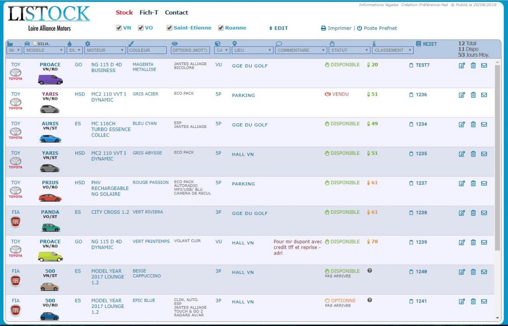The width and height of the screenshot is (508, 326).
Task: Click ROUGE PASSION color cell
Action: pyautogui.click(x=151, y=182)
